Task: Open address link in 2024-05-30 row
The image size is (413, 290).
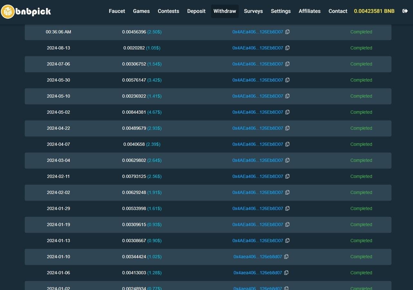Action: coord(258,80)
